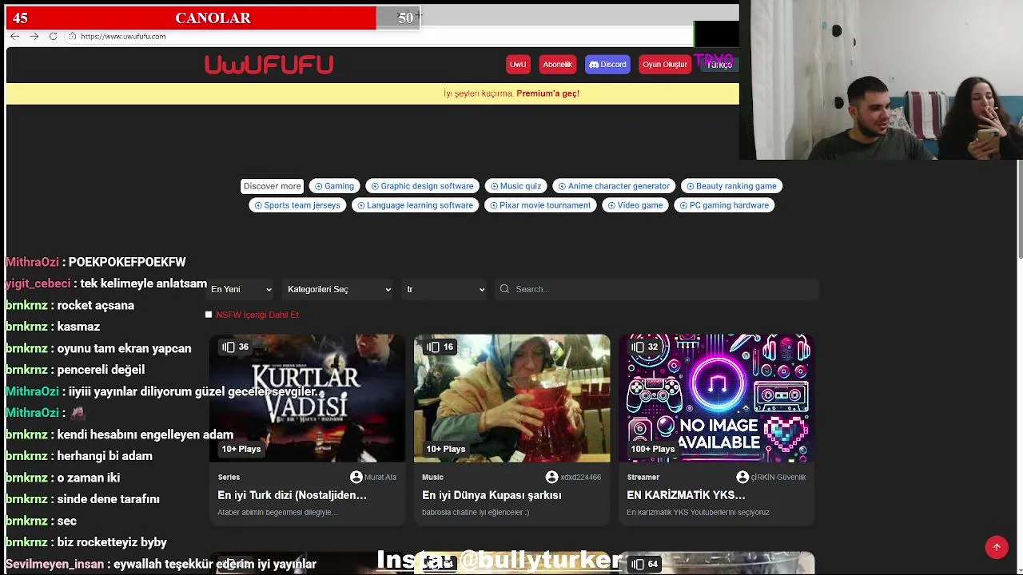Click the Oyun Oluştur create game button

tap(664, 65)
